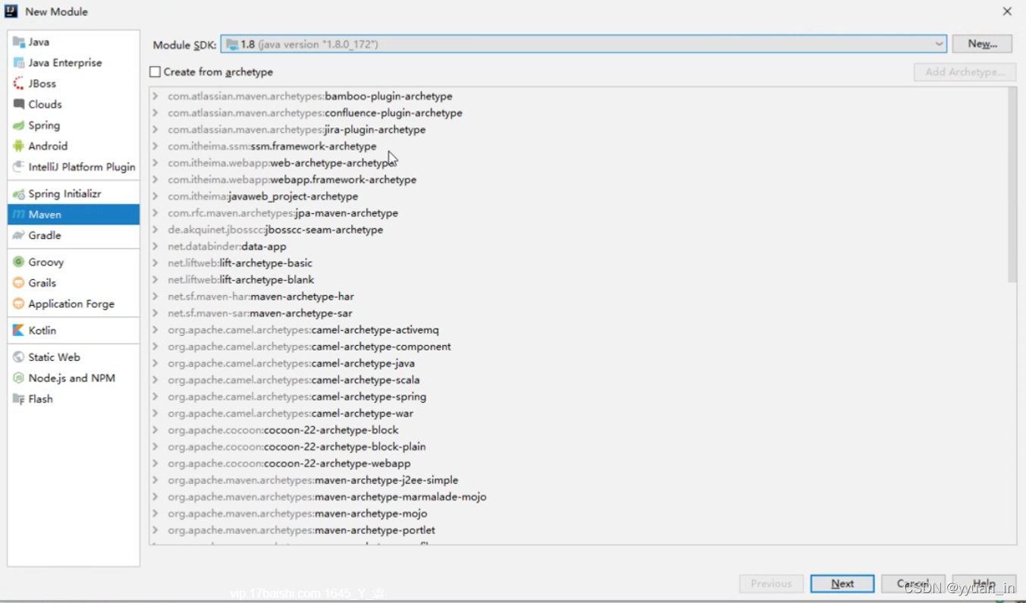Select maven-archetype-portlet row
The height and width of the screenshot is (603, 1026).
point(579,530)
